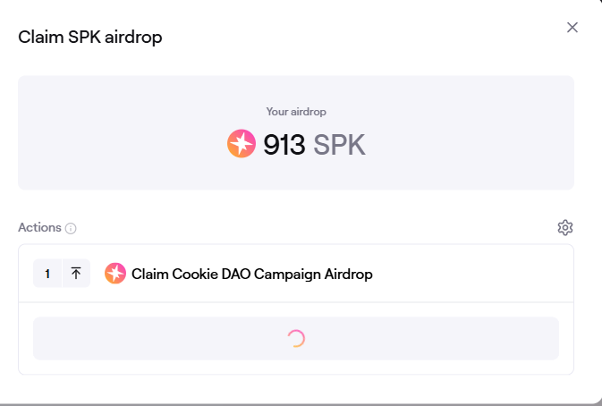602x406 pixels.
Task: Close the Claim SPK airdrop dialog
Action: click(572, 27)
